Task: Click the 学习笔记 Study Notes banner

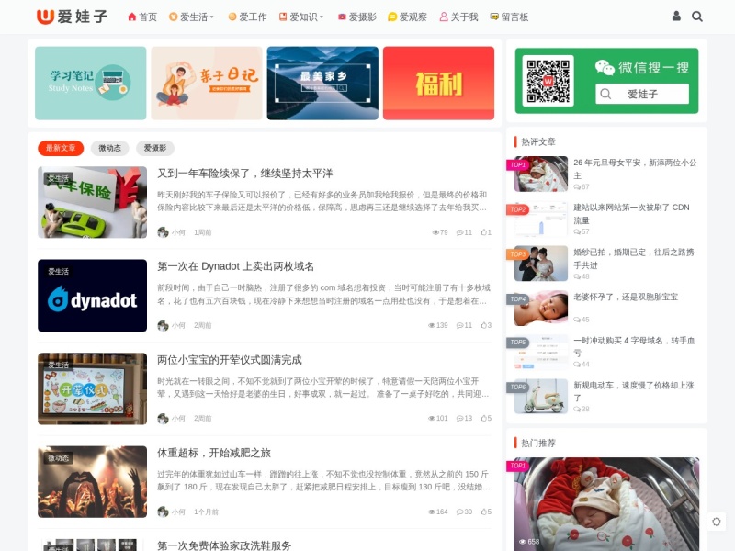Action: (90, 83)
